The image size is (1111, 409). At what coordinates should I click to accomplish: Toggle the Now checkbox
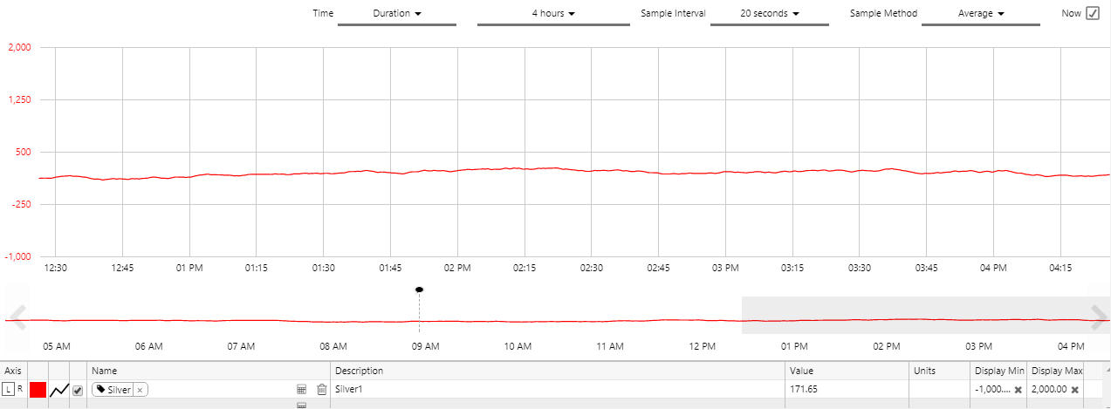[x=1092, y=13]
